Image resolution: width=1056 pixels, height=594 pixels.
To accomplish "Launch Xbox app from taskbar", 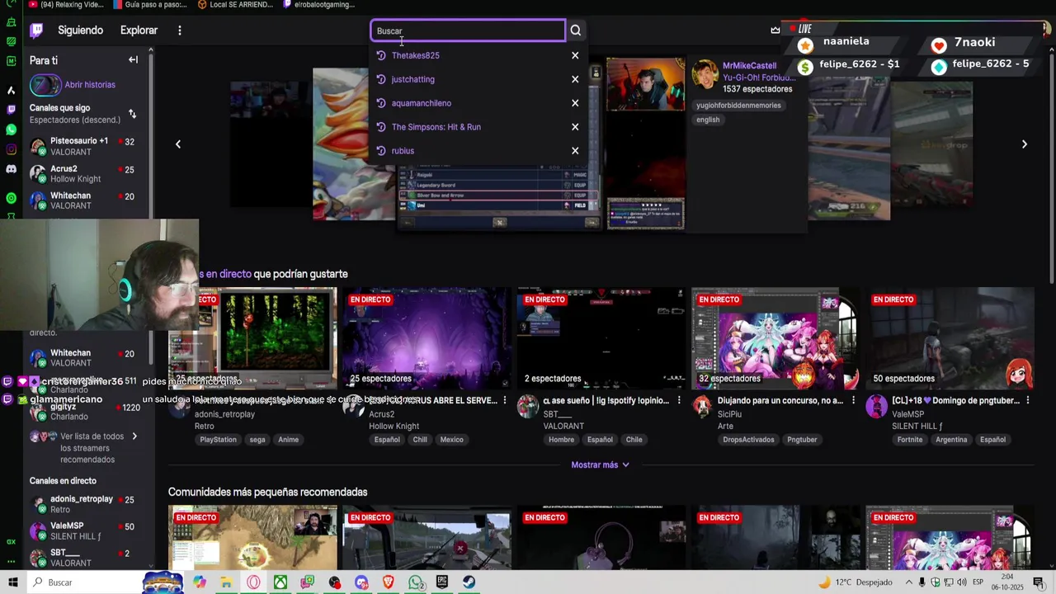I will tap(280, 582).
